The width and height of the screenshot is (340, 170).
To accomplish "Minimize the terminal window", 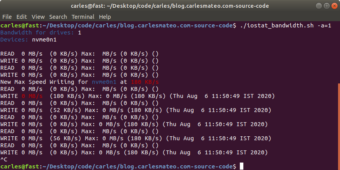I will click(318, 6).
